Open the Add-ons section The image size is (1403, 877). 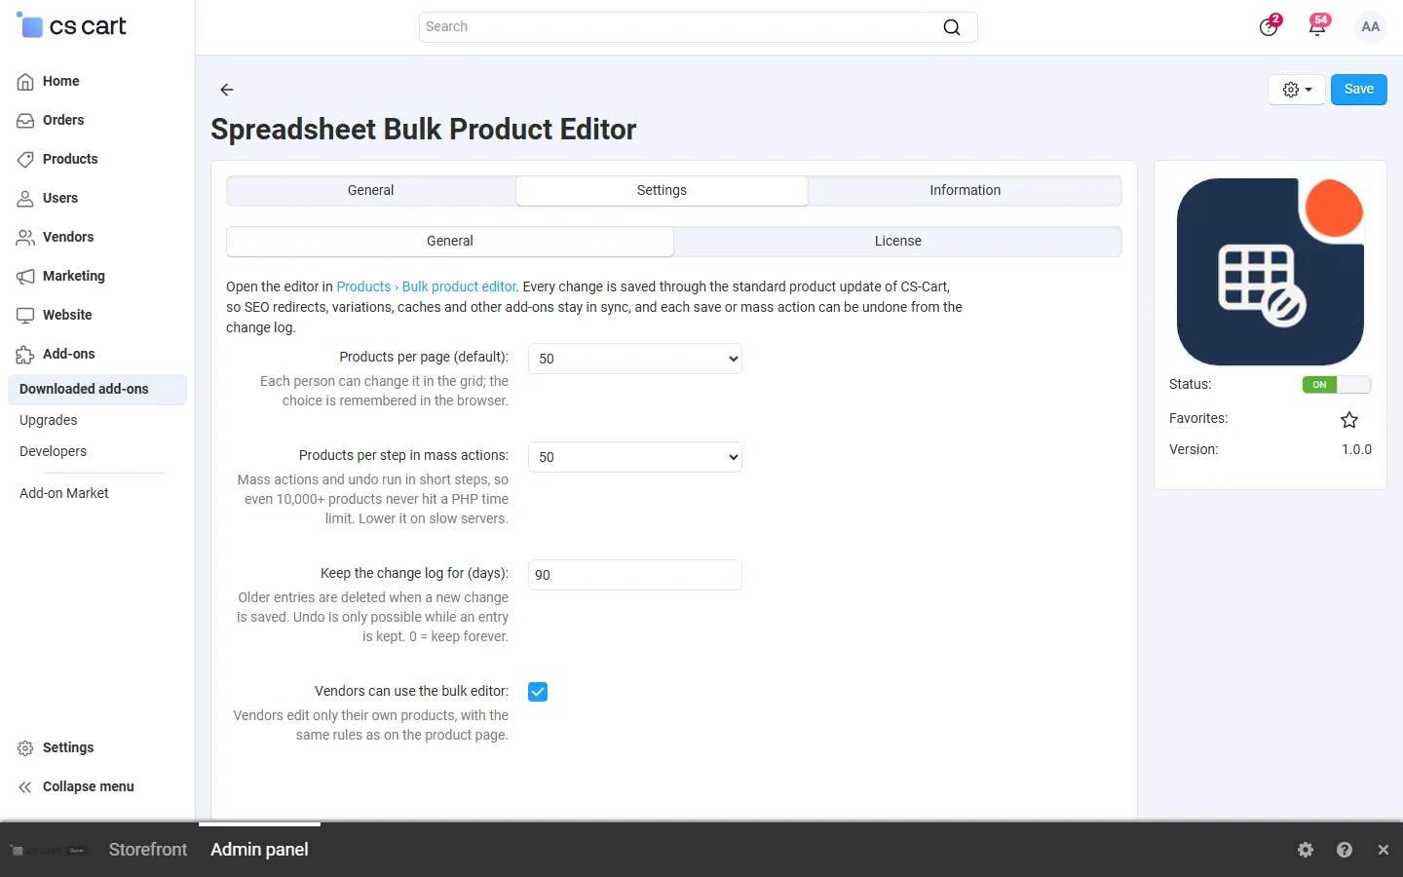68,354
